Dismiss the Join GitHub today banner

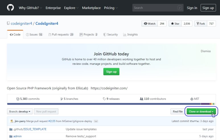[206, 51]
